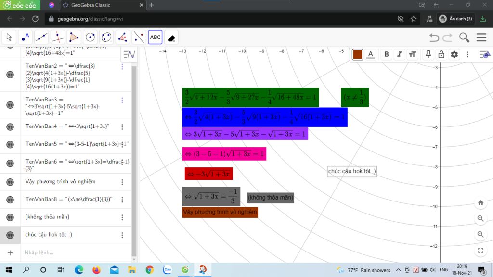This screenshot has width=493, height=277.
Task: Toggle the algebra view style bar
Action: [x=129, y=55]
